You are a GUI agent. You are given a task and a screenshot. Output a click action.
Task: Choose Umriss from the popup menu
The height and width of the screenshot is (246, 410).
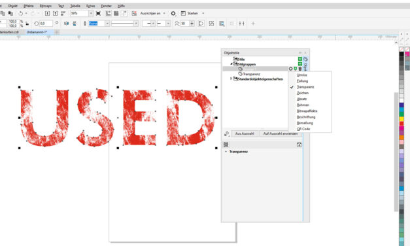tap(301, 75)
